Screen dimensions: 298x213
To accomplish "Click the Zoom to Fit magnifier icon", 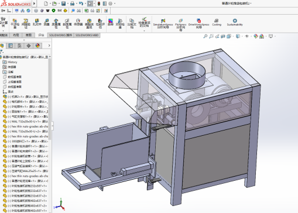I will pos(205,36).
